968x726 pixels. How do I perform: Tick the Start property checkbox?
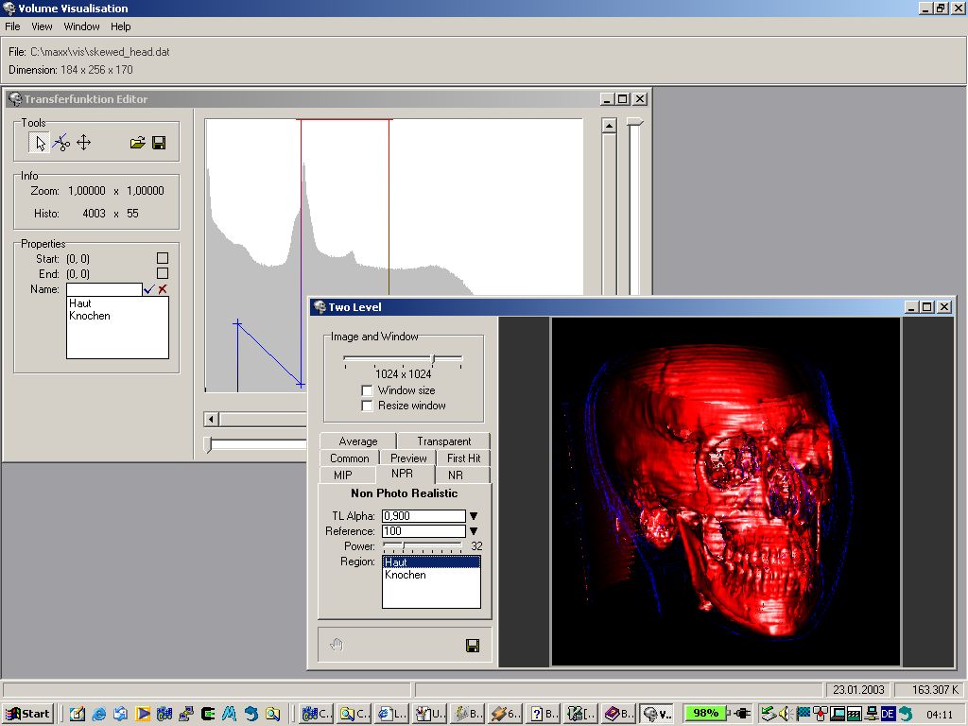coord(163,258)
